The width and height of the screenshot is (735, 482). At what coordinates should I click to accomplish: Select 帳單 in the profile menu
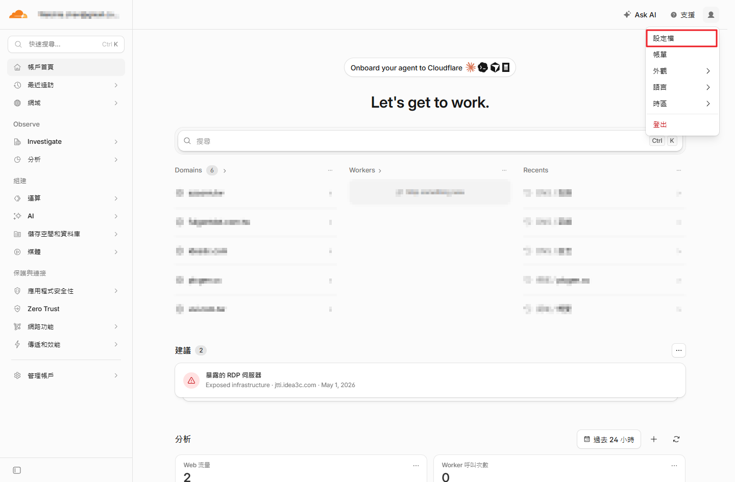(x=682, y=55)
